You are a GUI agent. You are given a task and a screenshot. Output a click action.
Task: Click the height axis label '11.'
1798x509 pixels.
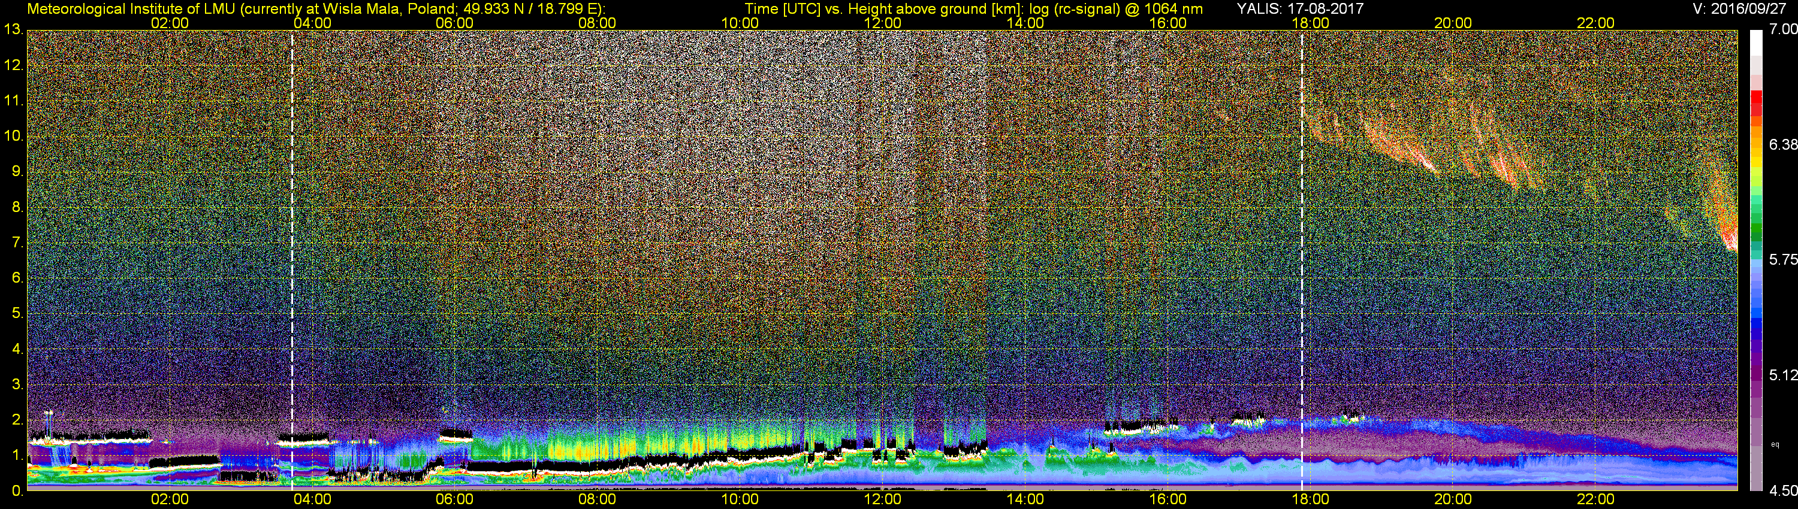[13, 101]
